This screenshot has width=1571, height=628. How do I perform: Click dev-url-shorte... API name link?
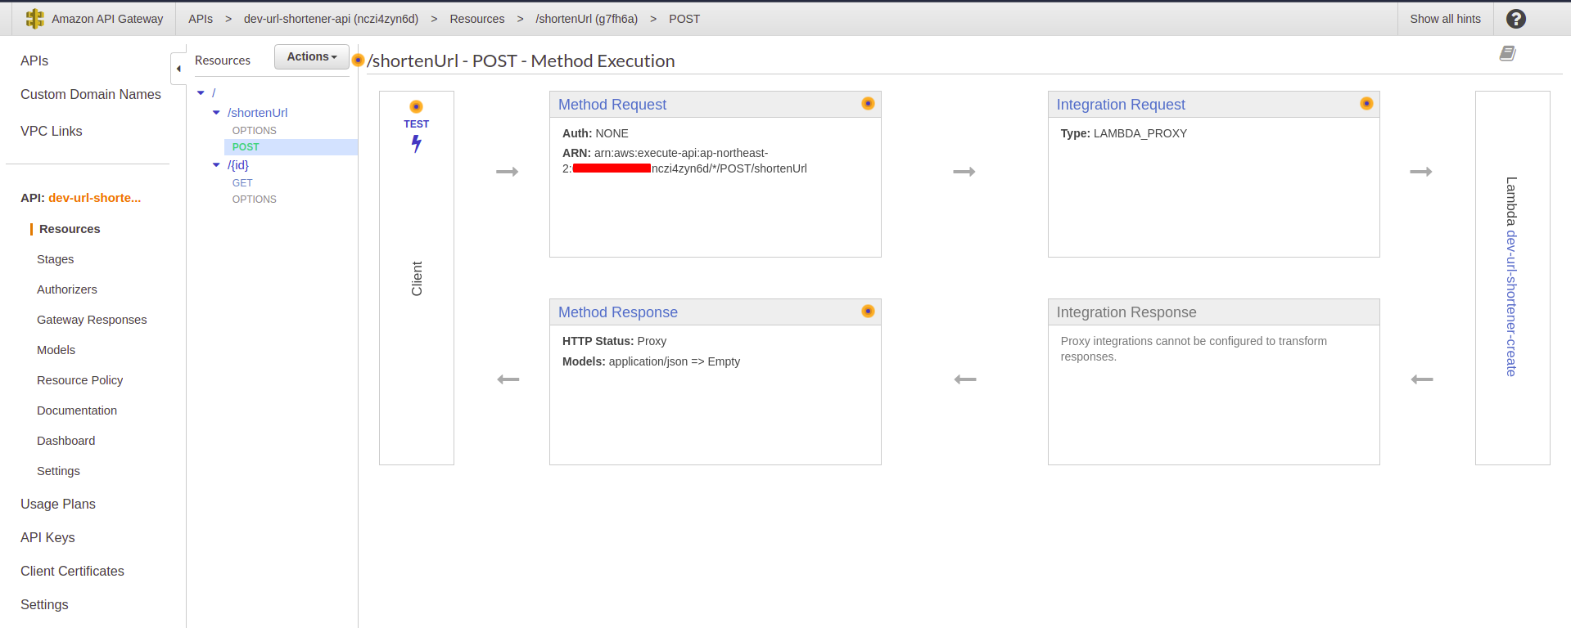pos(95,198)
